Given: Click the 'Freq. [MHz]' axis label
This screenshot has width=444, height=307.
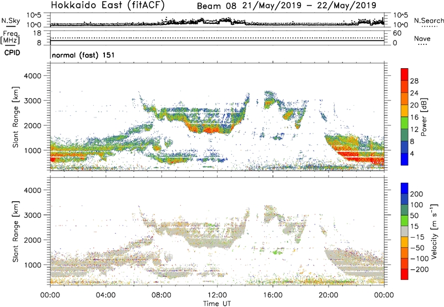Looking at the screenshot, I should point(11,38).
